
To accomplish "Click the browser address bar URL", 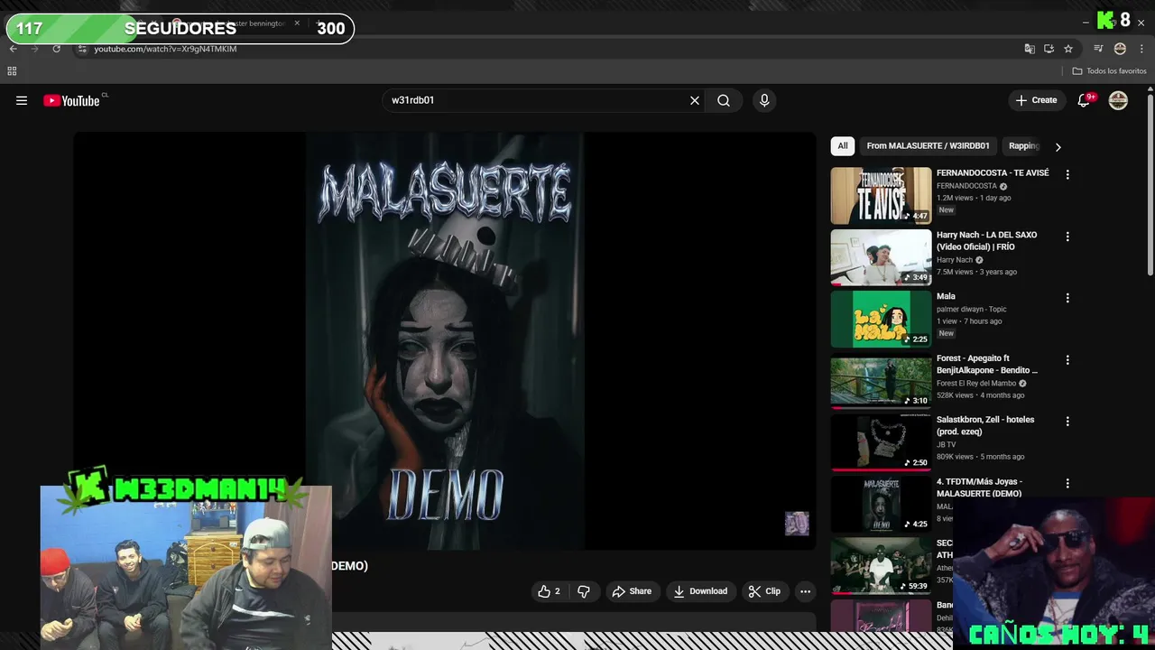I will point(165,49).
